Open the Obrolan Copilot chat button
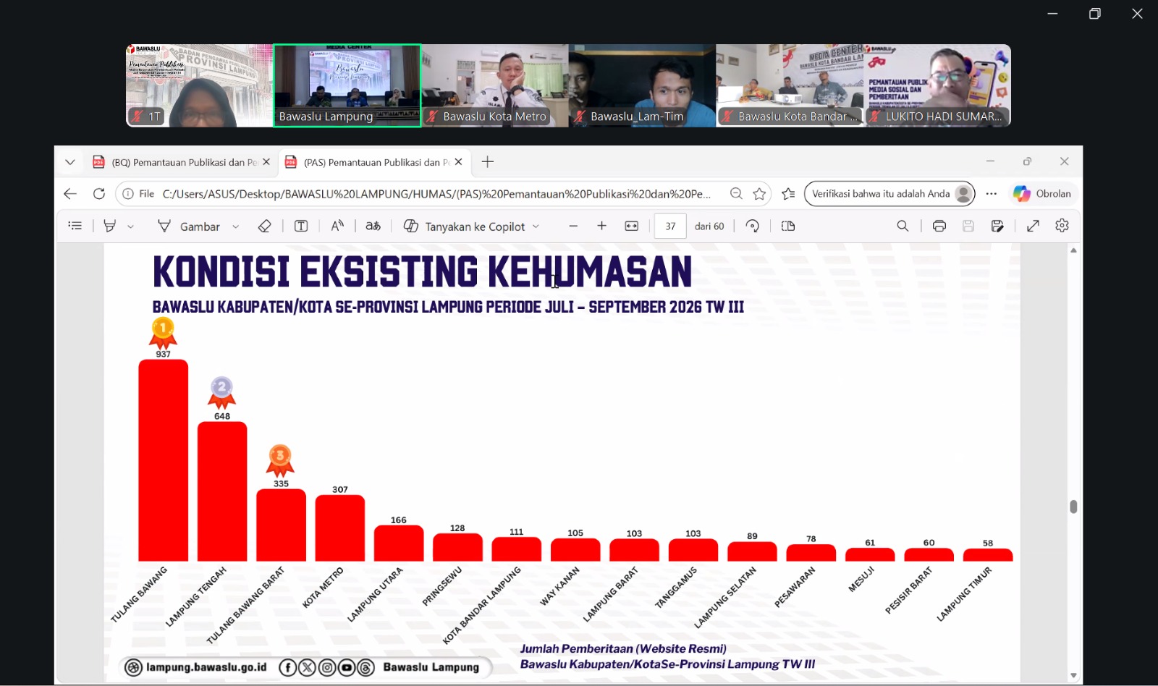Image resolution: width=1158 pixels, height=686 pixels. point(1043,194)
